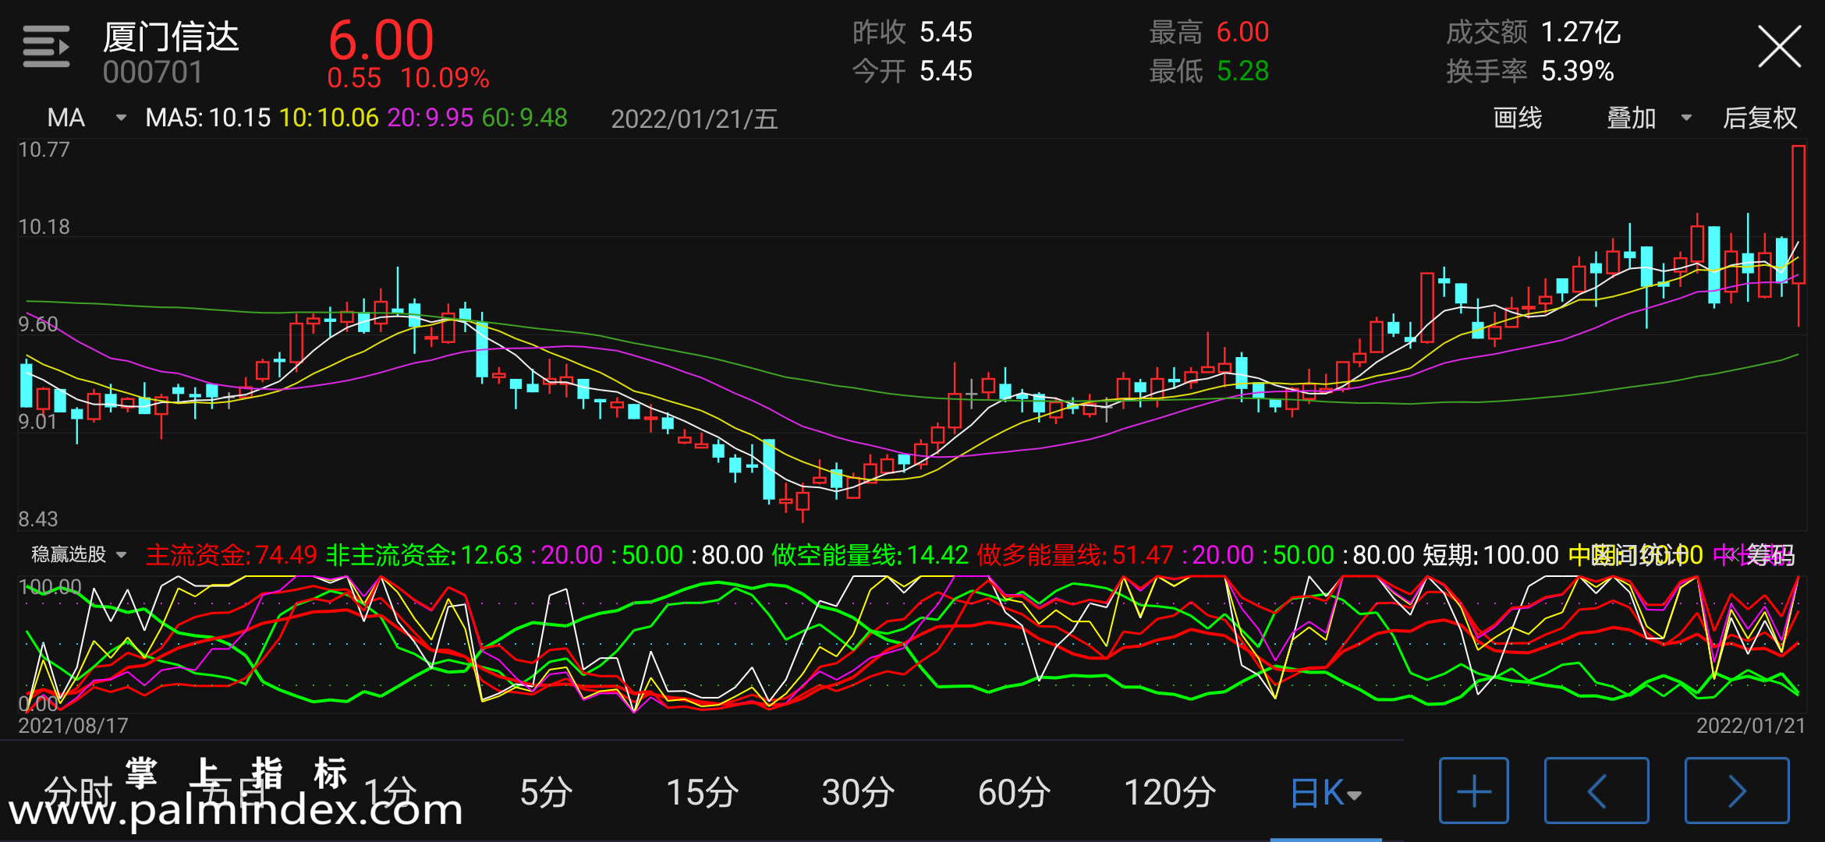Switch to the 30分 chart tab

tap(858, 792)
